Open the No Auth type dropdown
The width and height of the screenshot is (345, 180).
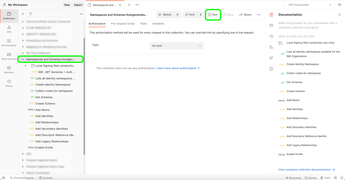click(177, 46)
